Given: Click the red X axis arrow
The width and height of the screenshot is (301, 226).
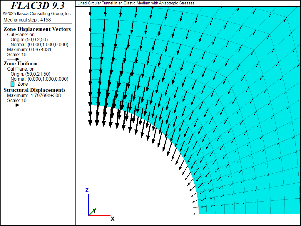Looking at the screenshot, I should 100,215.
